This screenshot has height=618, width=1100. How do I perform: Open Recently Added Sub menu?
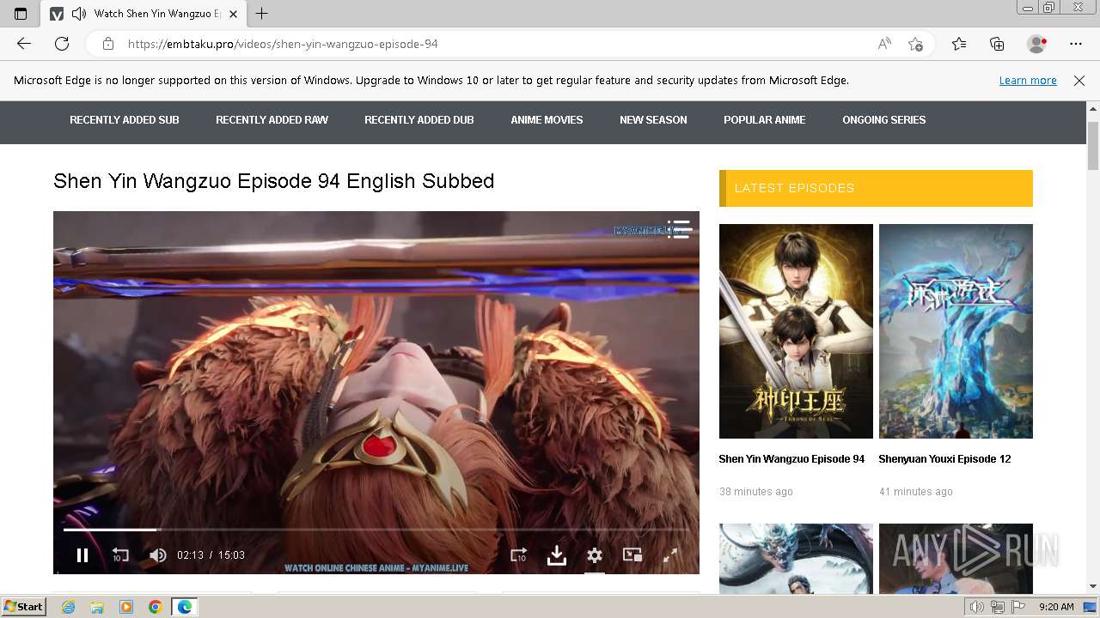pyautogui.click(x=125, y=120)
